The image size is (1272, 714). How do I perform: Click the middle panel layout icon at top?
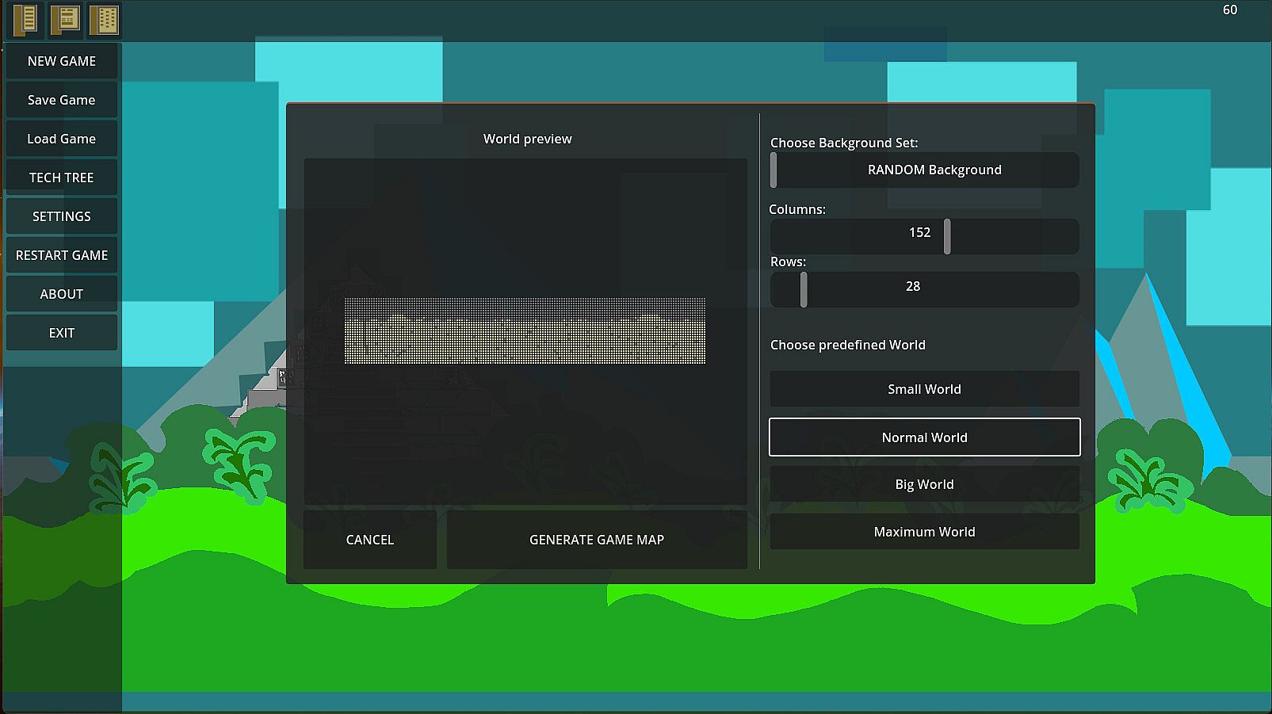66,20
